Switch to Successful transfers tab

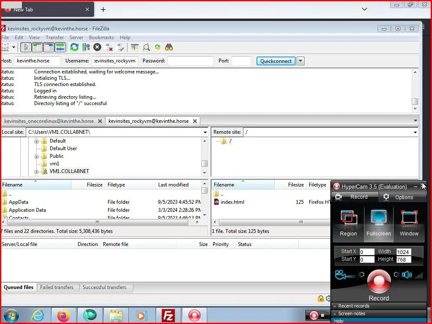pos(105,287)
